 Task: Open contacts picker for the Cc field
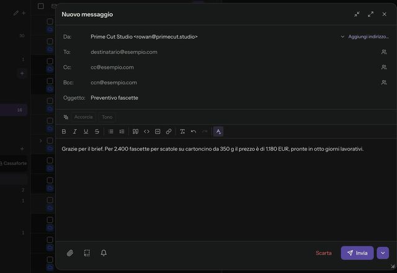pyautogui.click(x=384, y=67)
